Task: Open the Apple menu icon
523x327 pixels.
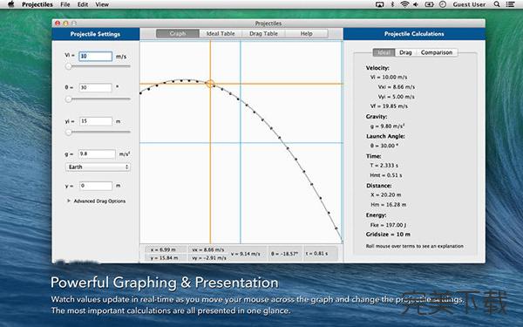Action: point(11,4)
